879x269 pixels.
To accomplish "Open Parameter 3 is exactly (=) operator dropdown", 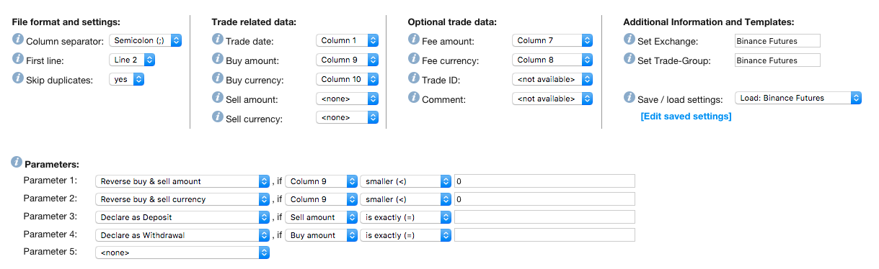I will pyautogui.click(x=406, y=217).
